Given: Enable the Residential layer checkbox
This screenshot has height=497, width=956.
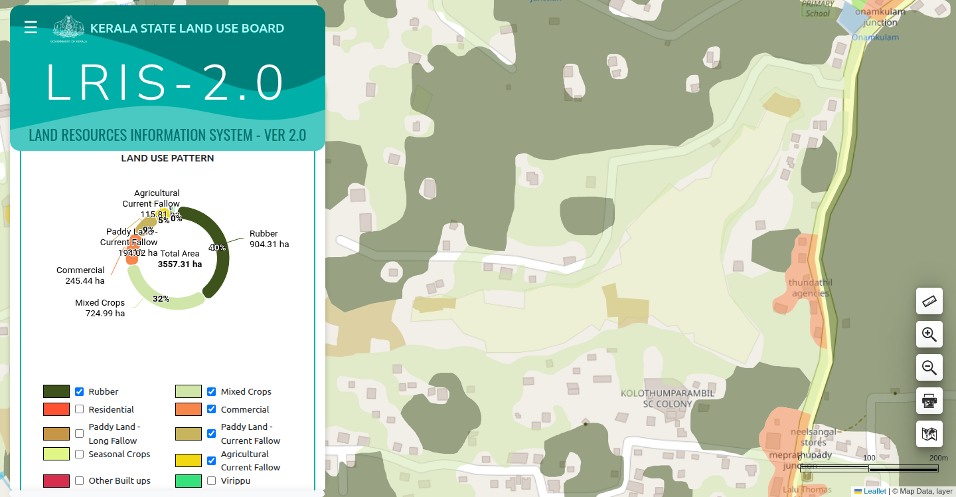Looking at the screenshot, I should click(80, 409).
